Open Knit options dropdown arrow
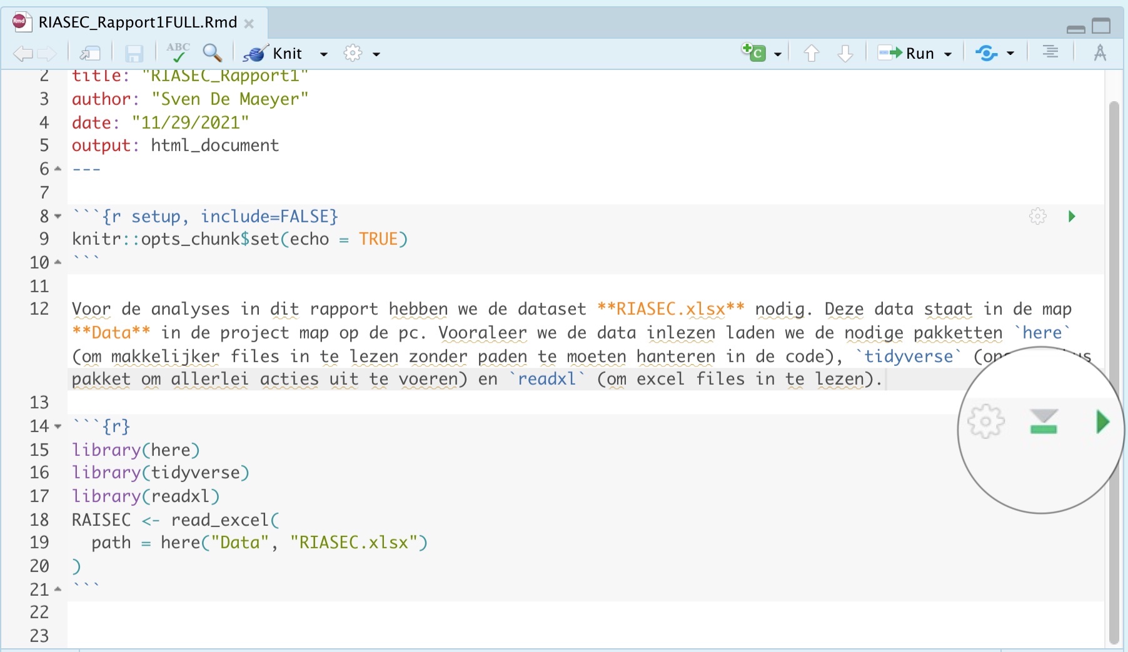The width and height of the screenshot is (1128, 652). [x=323, y=54]
